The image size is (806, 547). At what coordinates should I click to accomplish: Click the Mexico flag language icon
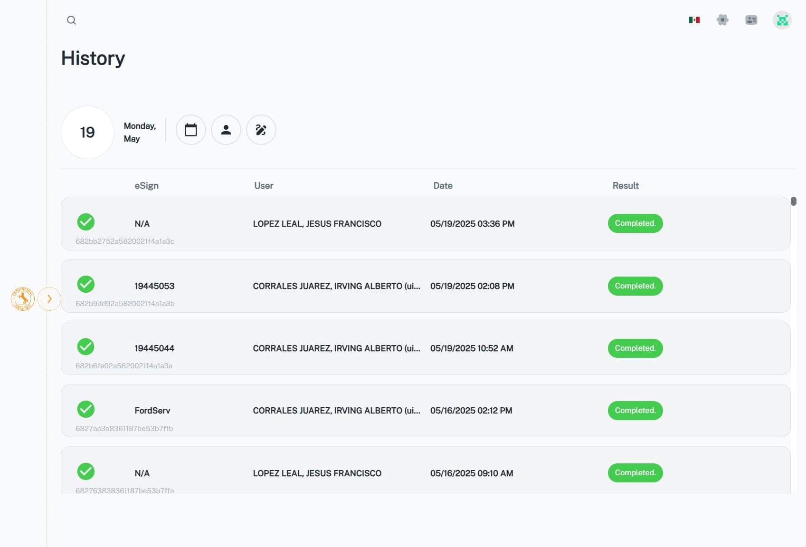[x=694, y=20]
